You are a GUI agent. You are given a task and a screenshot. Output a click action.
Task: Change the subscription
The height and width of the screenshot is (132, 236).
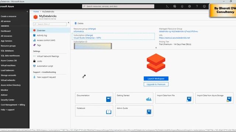click(x=89, y=35)
